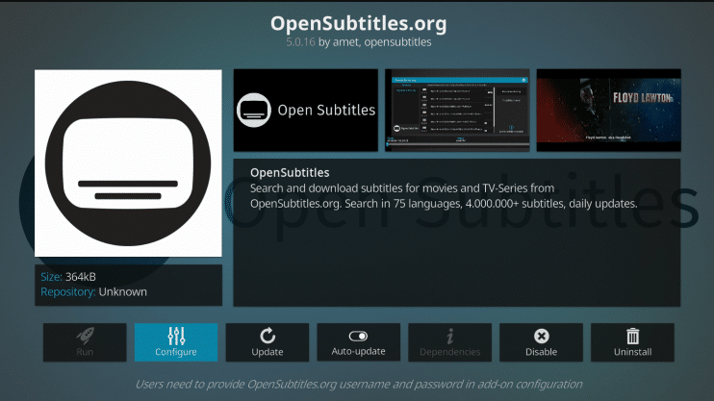Open the Open Subtitles logo screenshot thumbnail
714x401 pixels.
point(306,110)
